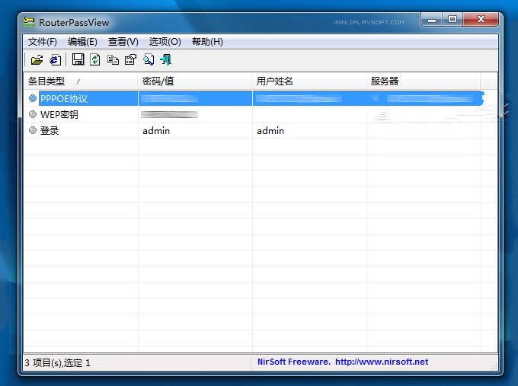Select the WEP密钥 entry text
Viewport: 518px width, 386px height.
(x=59, y=114)
